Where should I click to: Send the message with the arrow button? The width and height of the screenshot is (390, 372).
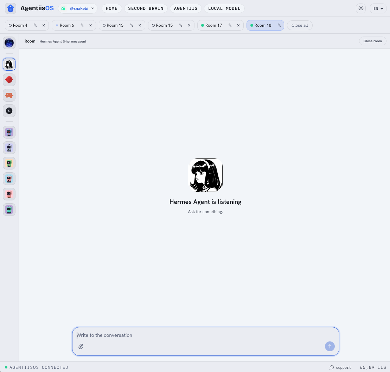[x=330, y=346]
